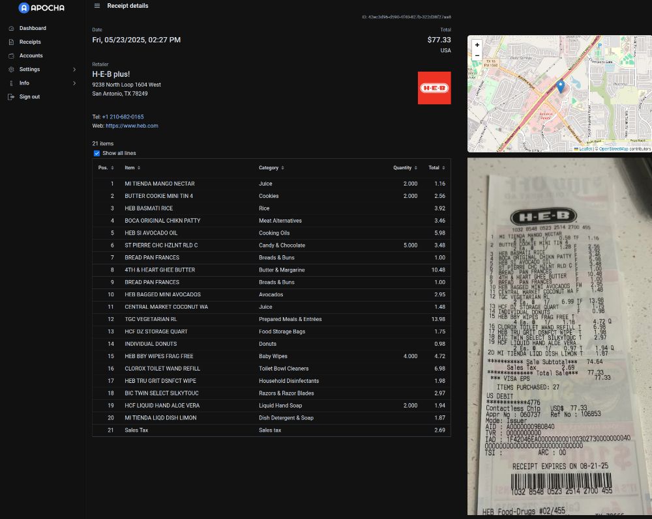Click CENTRAL MARKET COCONUT WA item
Screen dimensions: 652x519
tap(166, 307)
